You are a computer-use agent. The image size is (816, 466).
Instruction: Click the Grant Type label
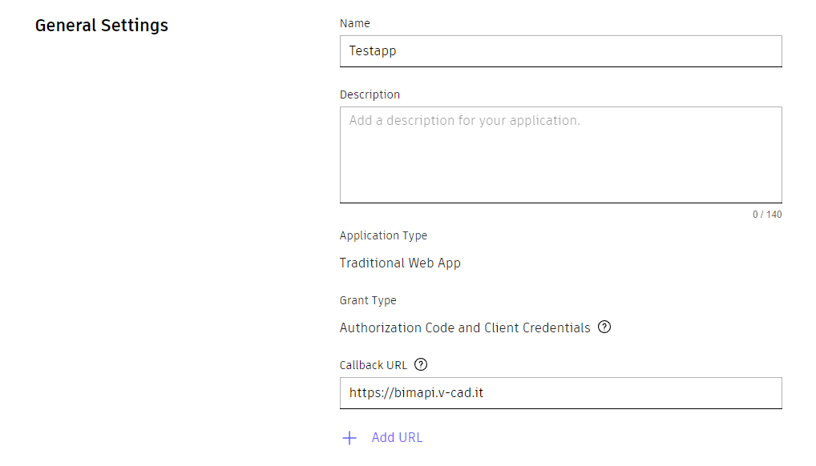tap(368, 300)
